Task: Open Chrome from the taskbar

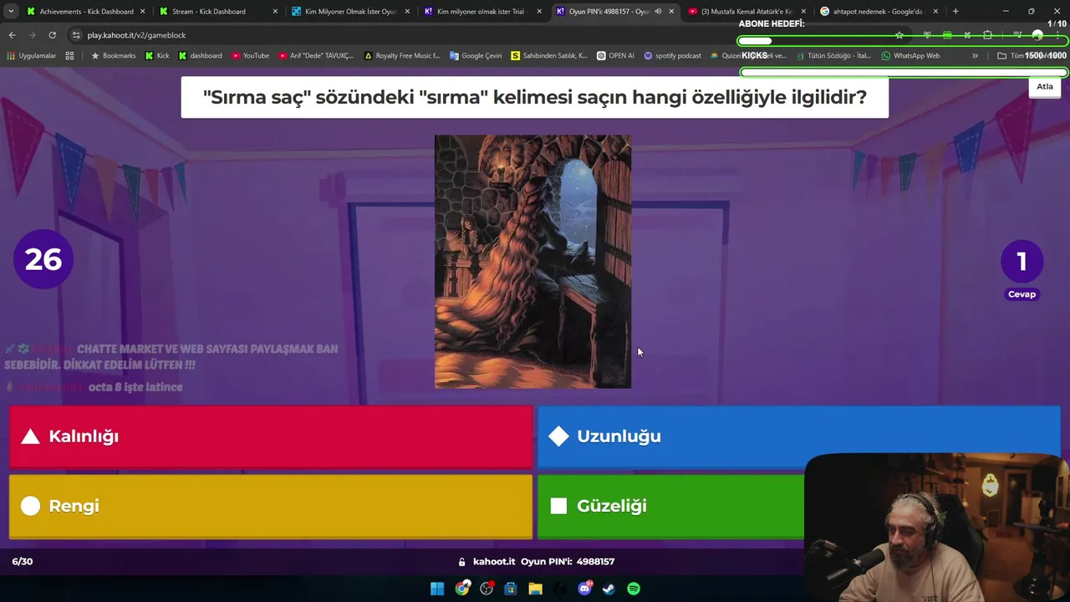Action: click(462, 589)
